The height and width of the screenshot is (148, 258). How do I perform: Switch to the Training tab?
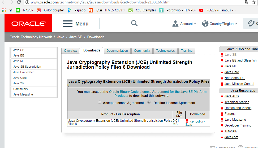point(187,51)
